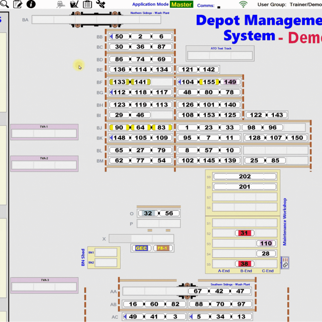This screenshot has height=322, width=322.
Task: Select yellow train 64 on BJ
Action: (141, 128)
